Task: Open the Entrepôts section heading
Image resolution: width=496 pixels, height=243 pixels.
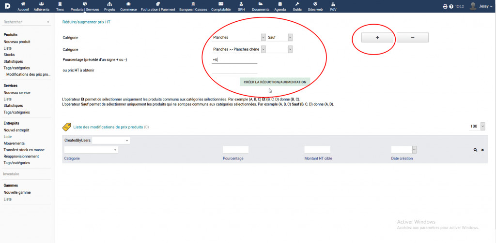Action: tap(11, 123)
